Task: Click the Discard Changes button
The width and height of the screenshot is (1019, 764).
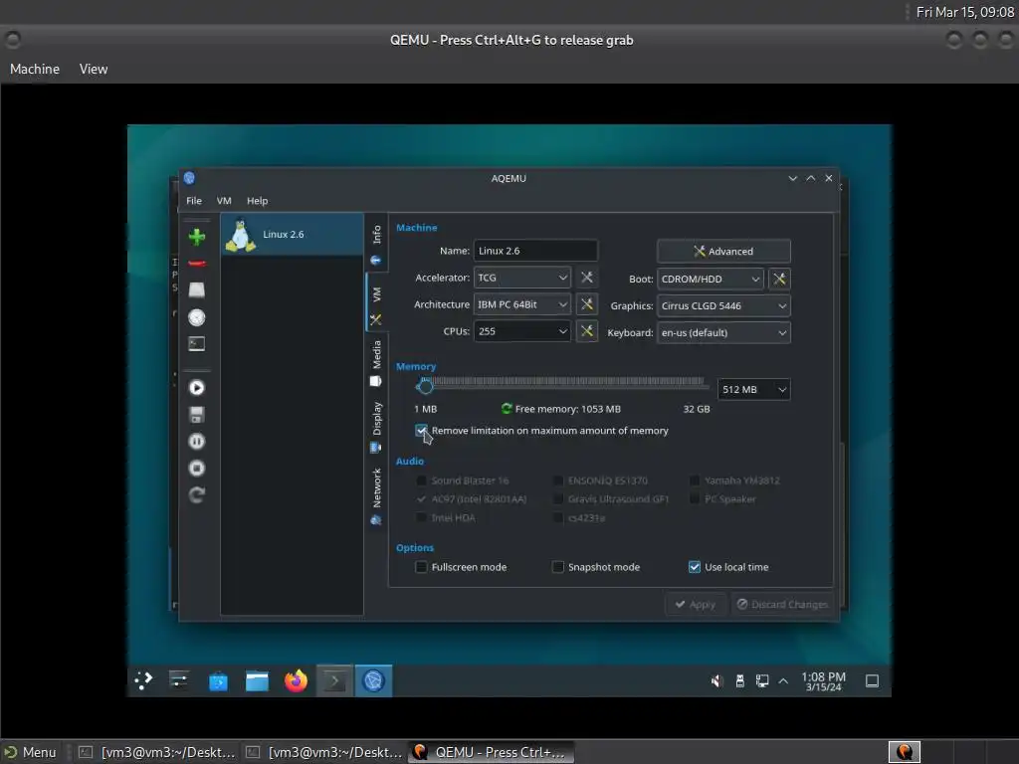Action: click(782, 604)
